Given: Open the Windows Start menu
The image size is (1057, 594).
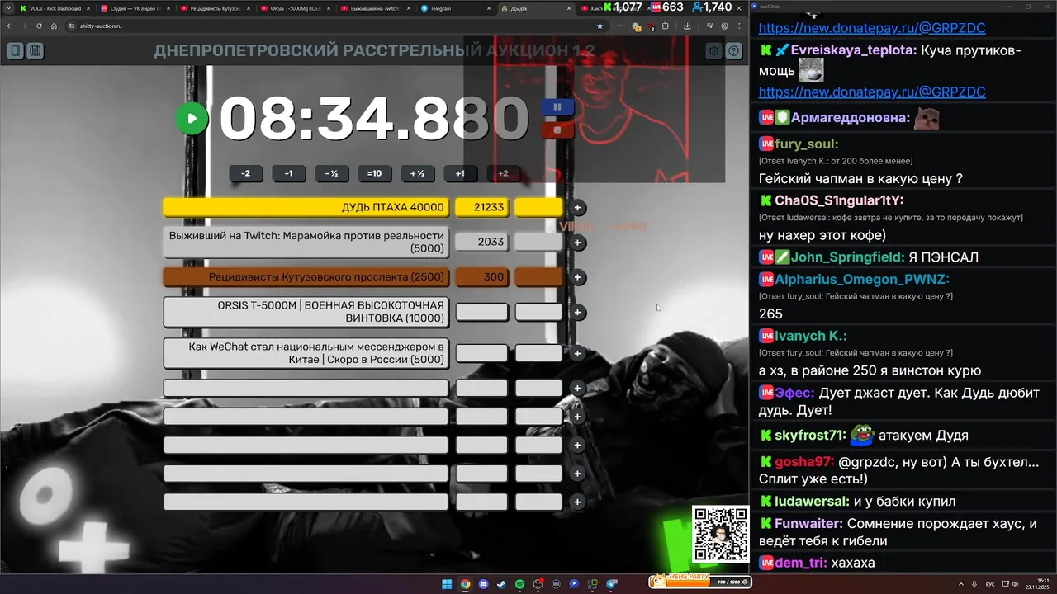Looking at the screenshot, I should pyautogui.click(x=447, y=584).
